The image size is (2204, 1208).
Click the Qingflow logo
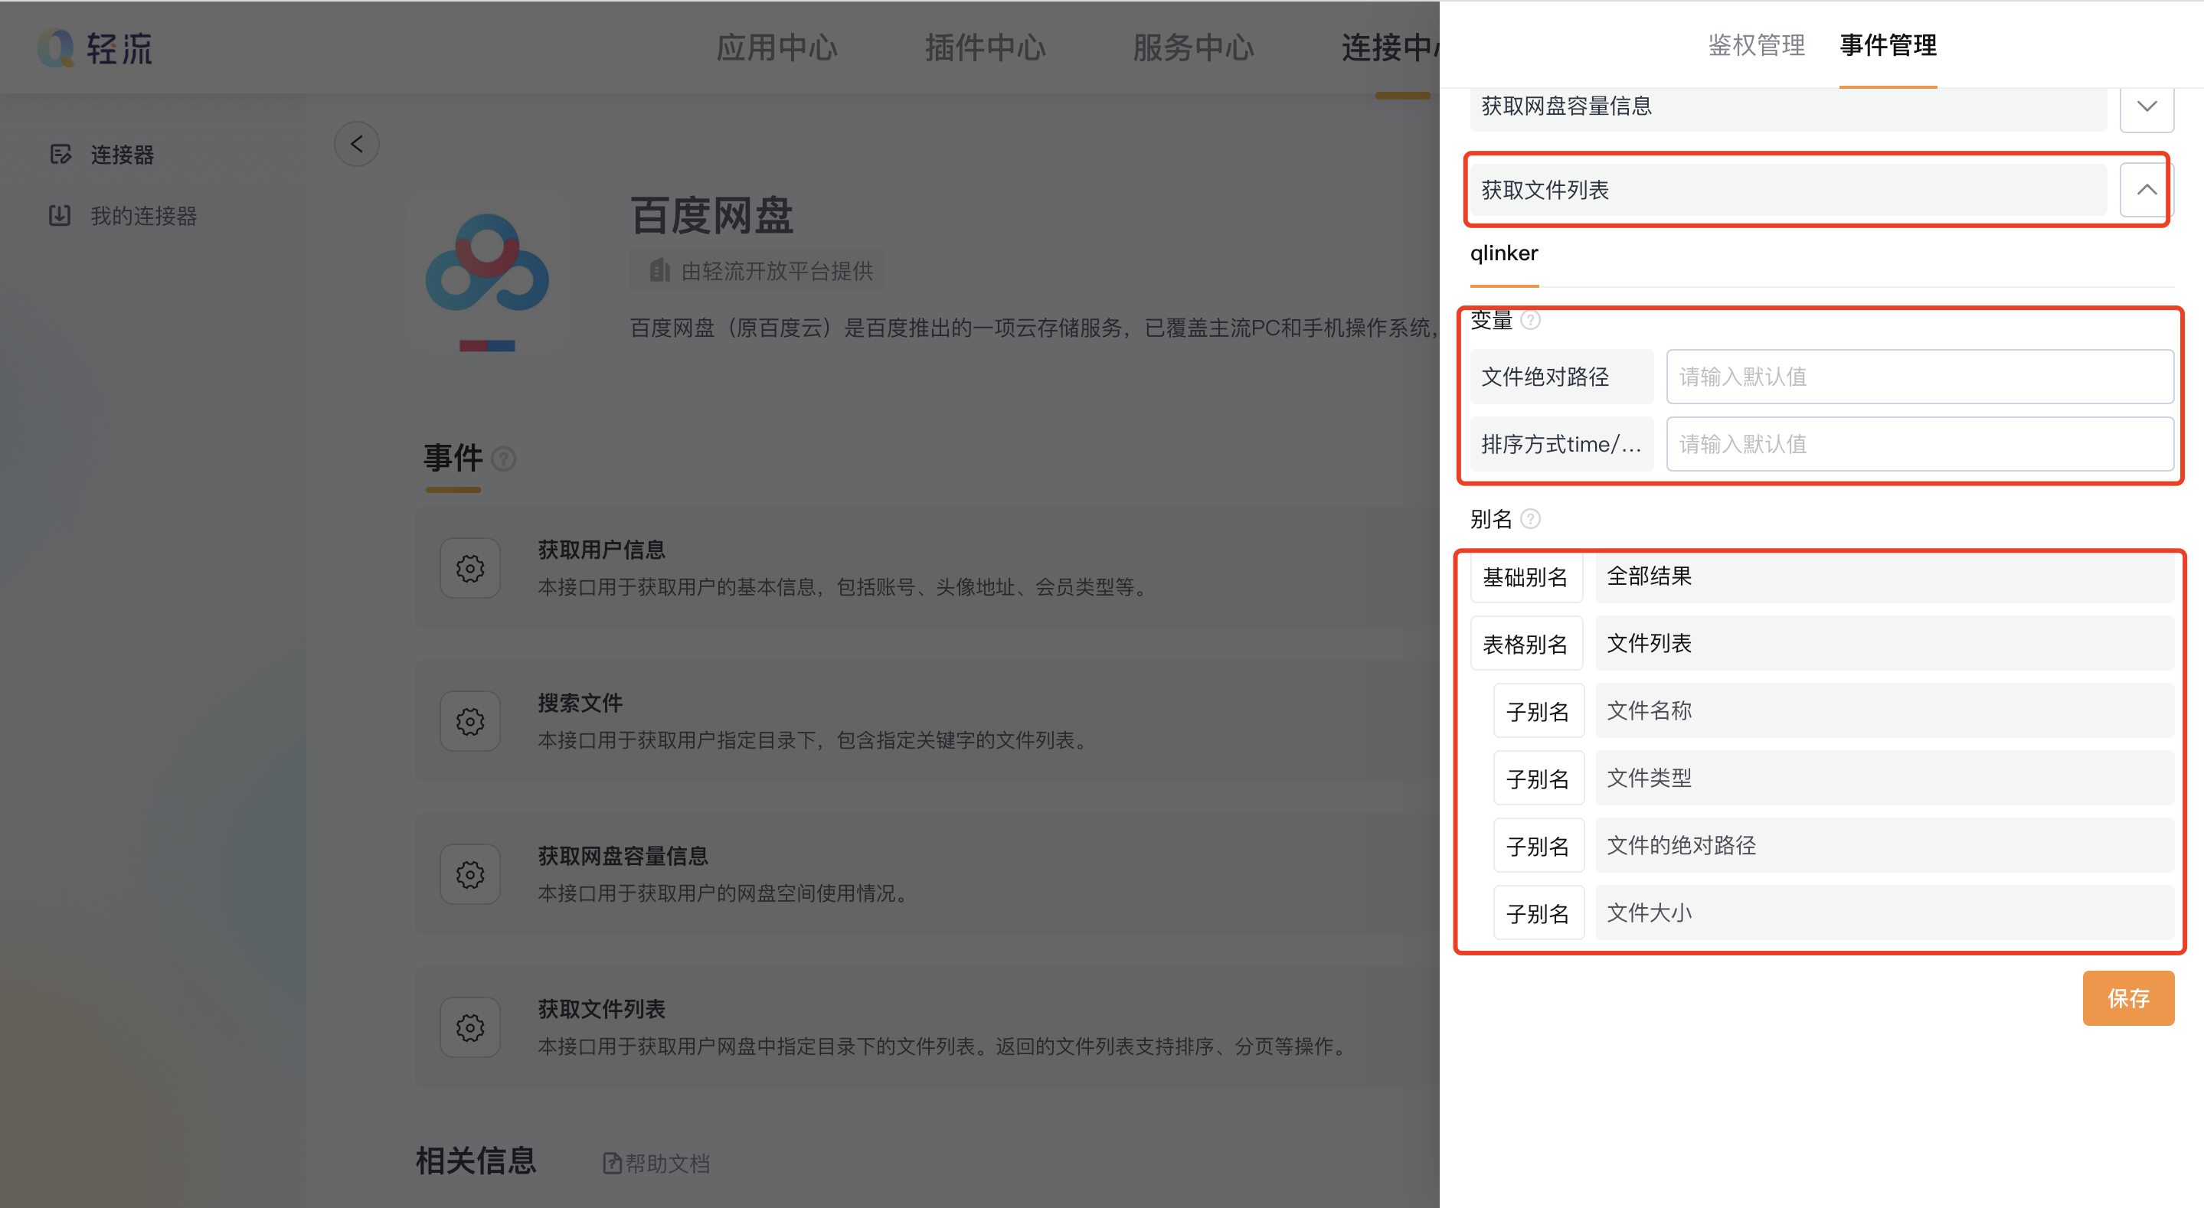coord(95,48)
